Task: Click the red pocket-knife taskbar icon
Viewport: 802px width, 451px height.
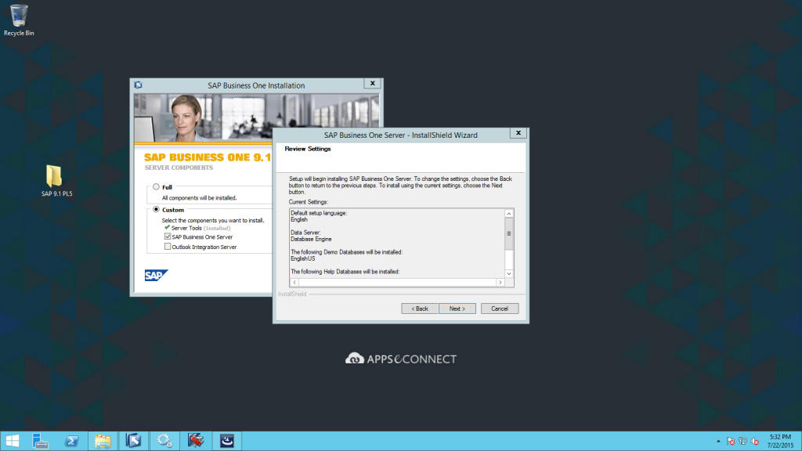Action: tap(196, 441)
